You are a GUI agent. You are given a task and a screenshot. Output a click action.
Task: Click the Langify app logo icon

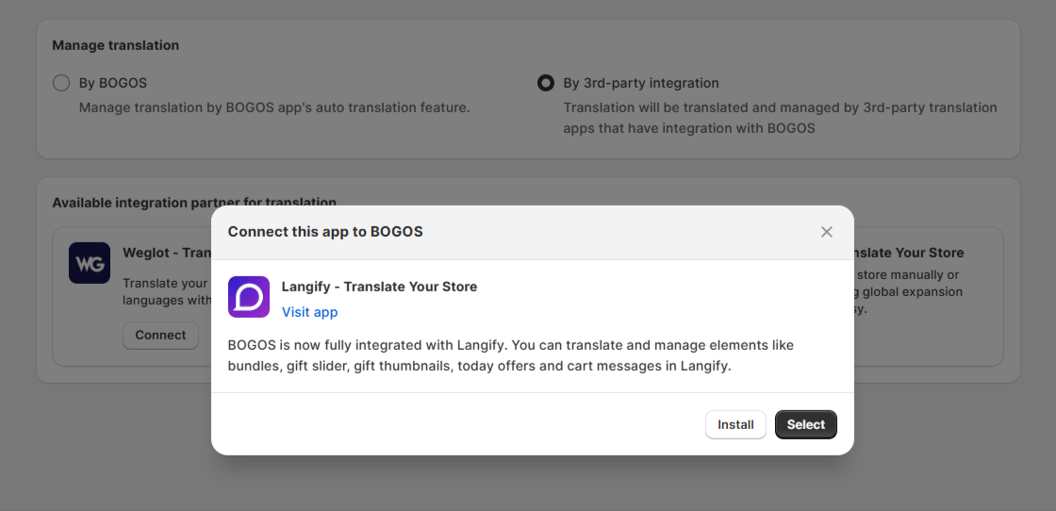249,297
